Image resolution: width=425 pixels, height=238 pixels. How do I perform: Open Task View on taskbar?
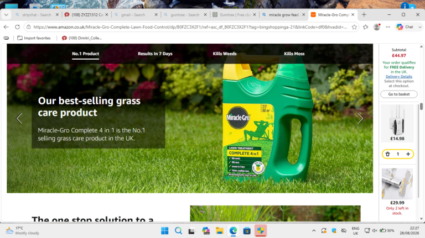[192, 231]
